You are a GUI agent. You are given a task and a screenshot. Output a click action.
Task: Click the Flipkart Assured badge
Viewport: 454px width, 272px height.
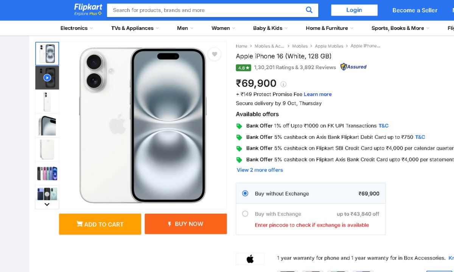point(353,67)
